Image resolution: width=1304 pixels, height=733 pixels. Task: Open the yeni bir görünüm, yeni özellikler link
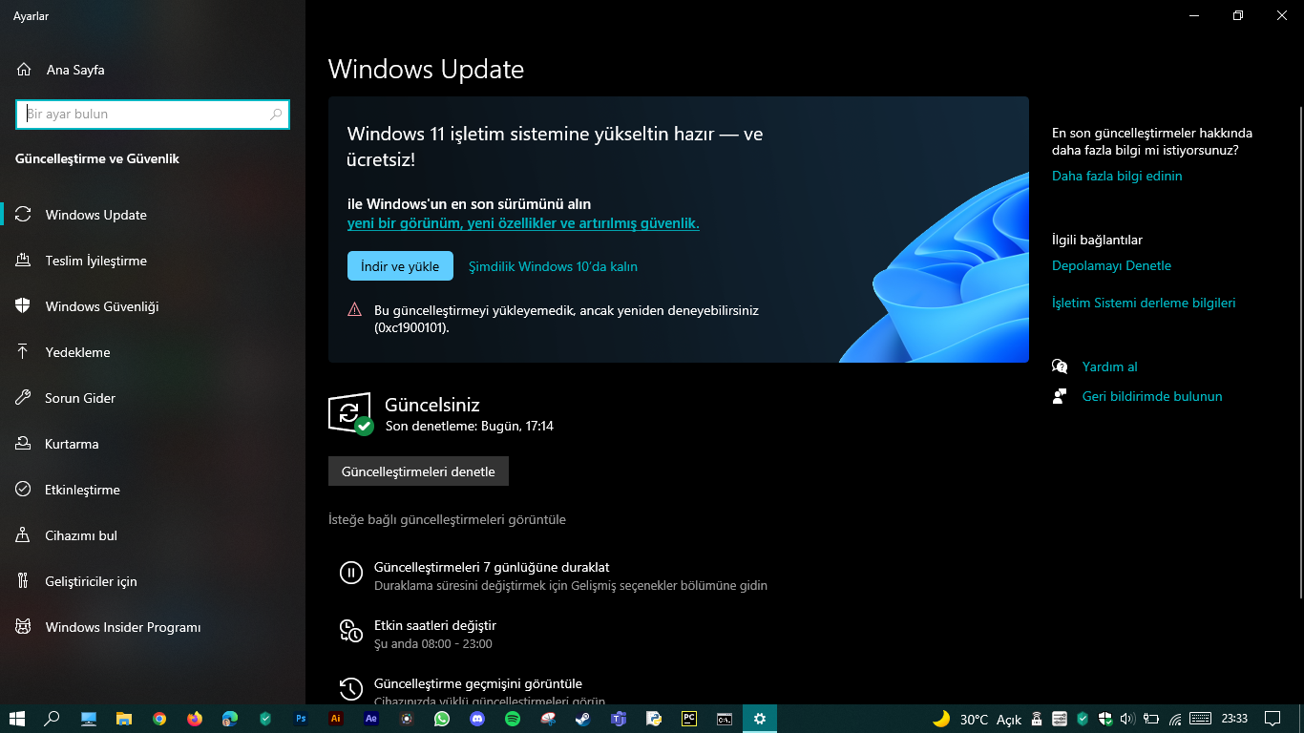point(523,223)
